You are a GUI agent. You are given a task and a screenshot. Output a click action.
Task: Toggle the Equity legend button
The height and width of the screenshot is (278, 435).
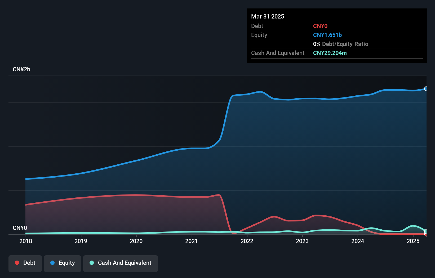[63, 263]
